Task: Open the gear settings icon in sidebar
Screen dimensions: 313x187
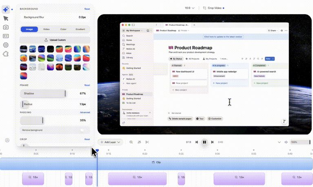Action: [6, 45]
